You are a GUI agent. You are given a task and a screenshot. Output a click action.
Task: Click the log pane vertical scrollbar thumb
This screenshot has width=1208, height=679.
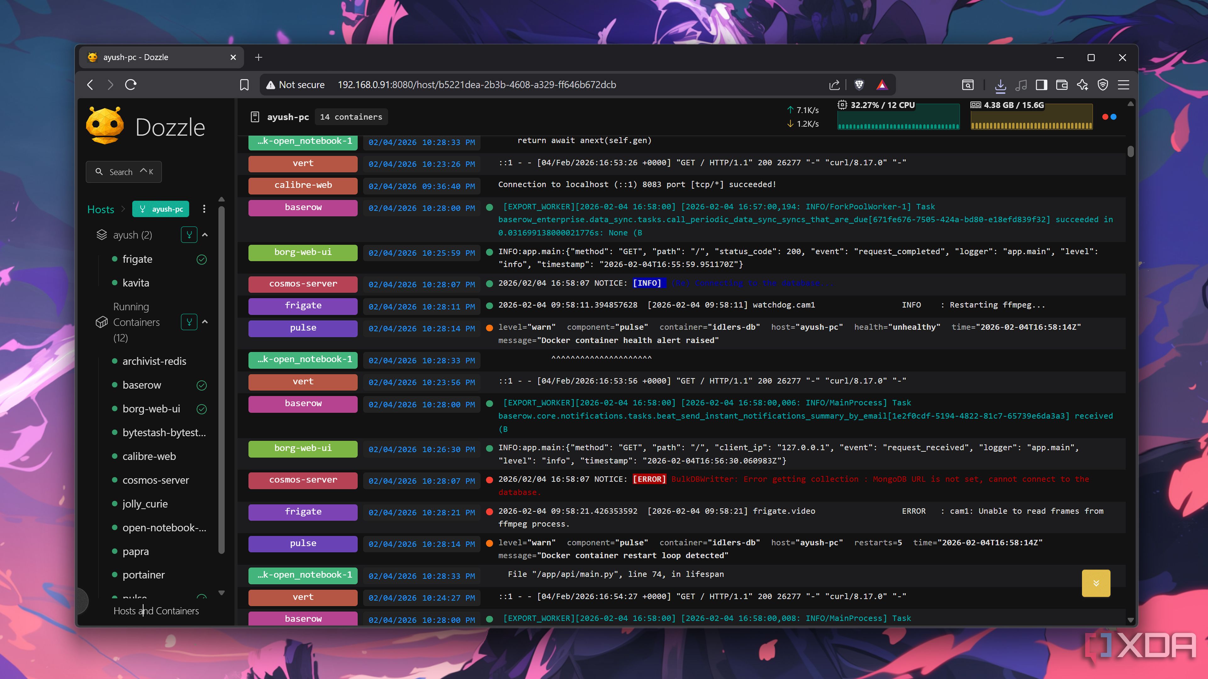[1131, 151]
